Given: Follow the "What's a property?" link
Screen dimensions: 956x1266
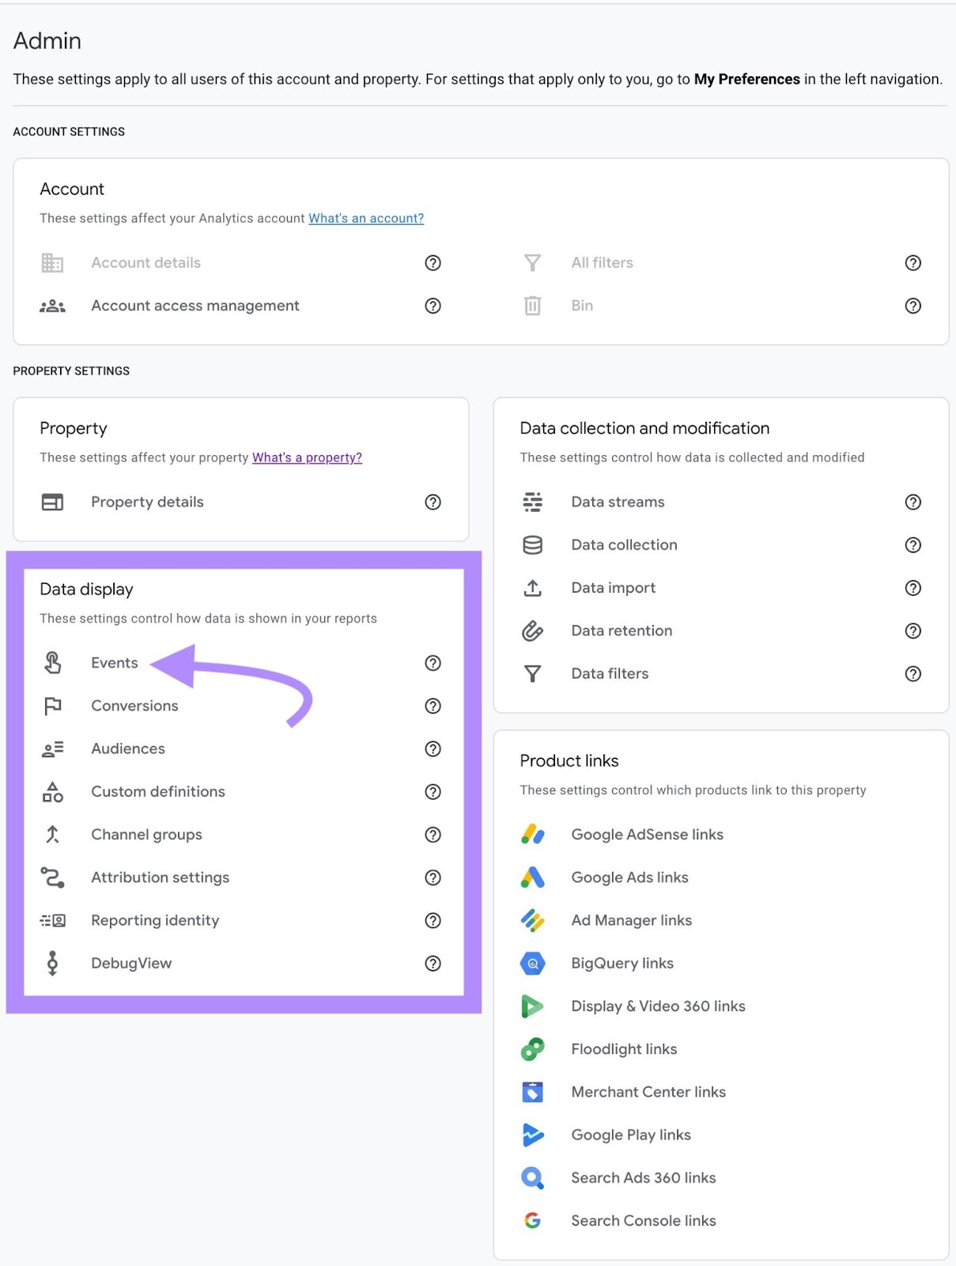Looking at the screenshot, I should tap(307, 457).
